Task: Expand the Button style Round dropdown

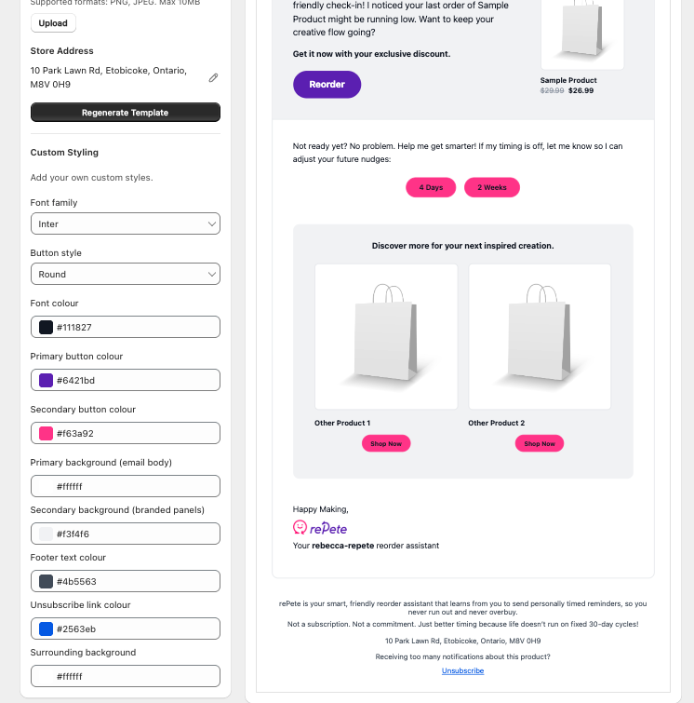Action: (x=126, y=274)
